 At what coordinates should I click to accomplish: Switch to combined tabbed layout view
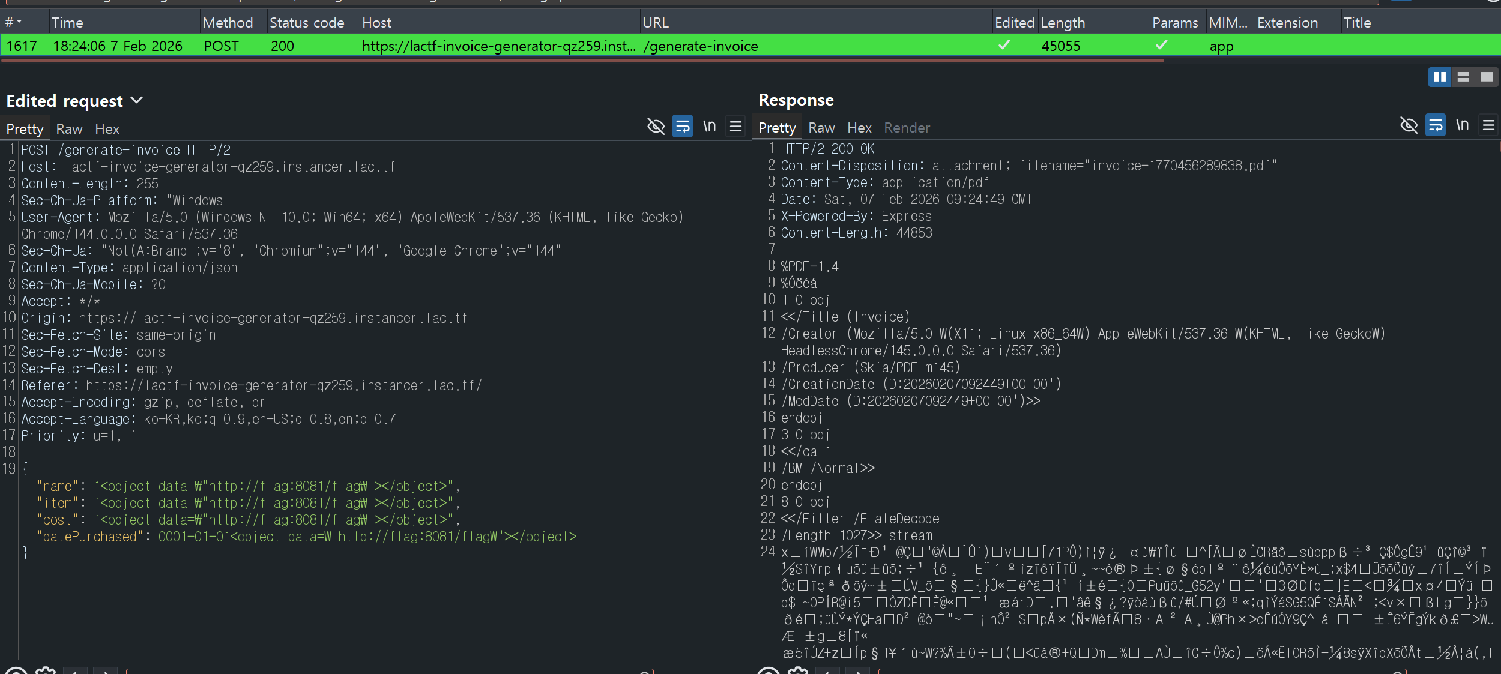[1487, 77]
